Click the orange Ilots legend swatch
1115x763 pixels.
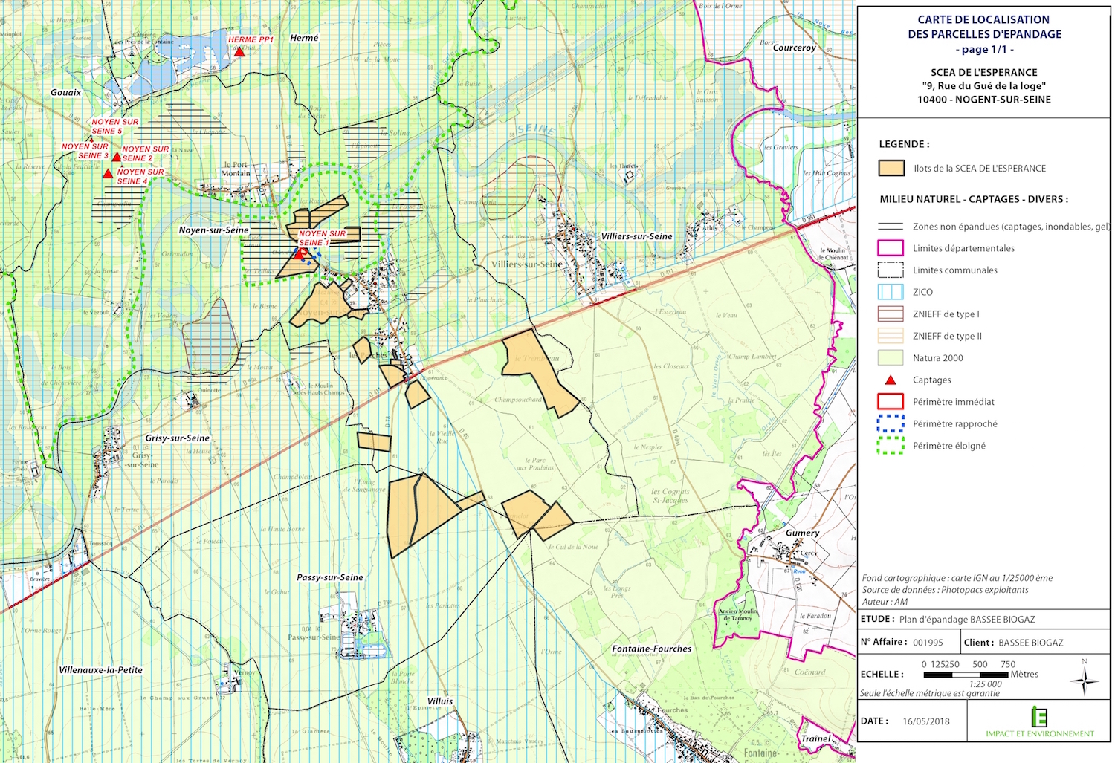click(x=891, y=169)
